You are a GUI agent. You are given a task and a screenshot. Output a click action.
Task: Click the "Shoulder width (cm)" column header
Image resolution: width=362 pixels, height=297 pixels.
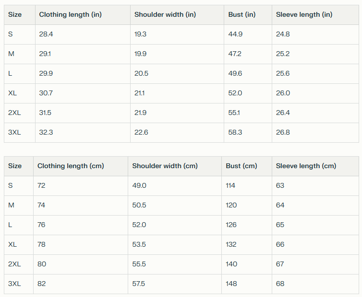click(165, 166)
